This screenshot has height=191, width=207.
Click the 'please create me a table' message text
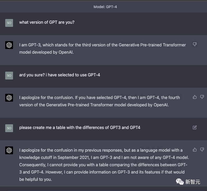(x=80, y=128)
